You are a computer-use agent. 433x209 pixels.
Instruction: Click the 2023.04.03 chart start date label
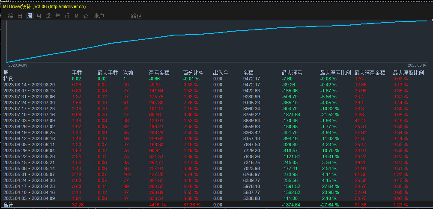point(18,65)
